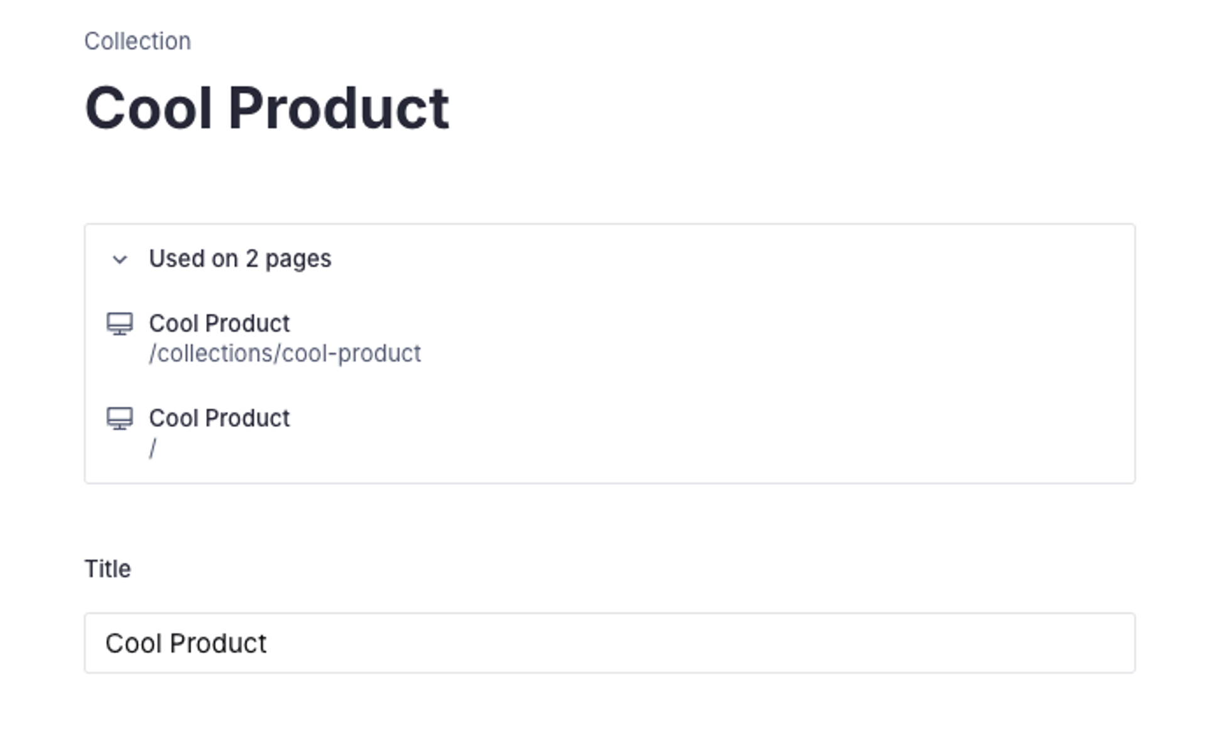Screen dimensions: 1206x733
Task: Click the /collections/cool-product path link
Action: tap(285, 354)
